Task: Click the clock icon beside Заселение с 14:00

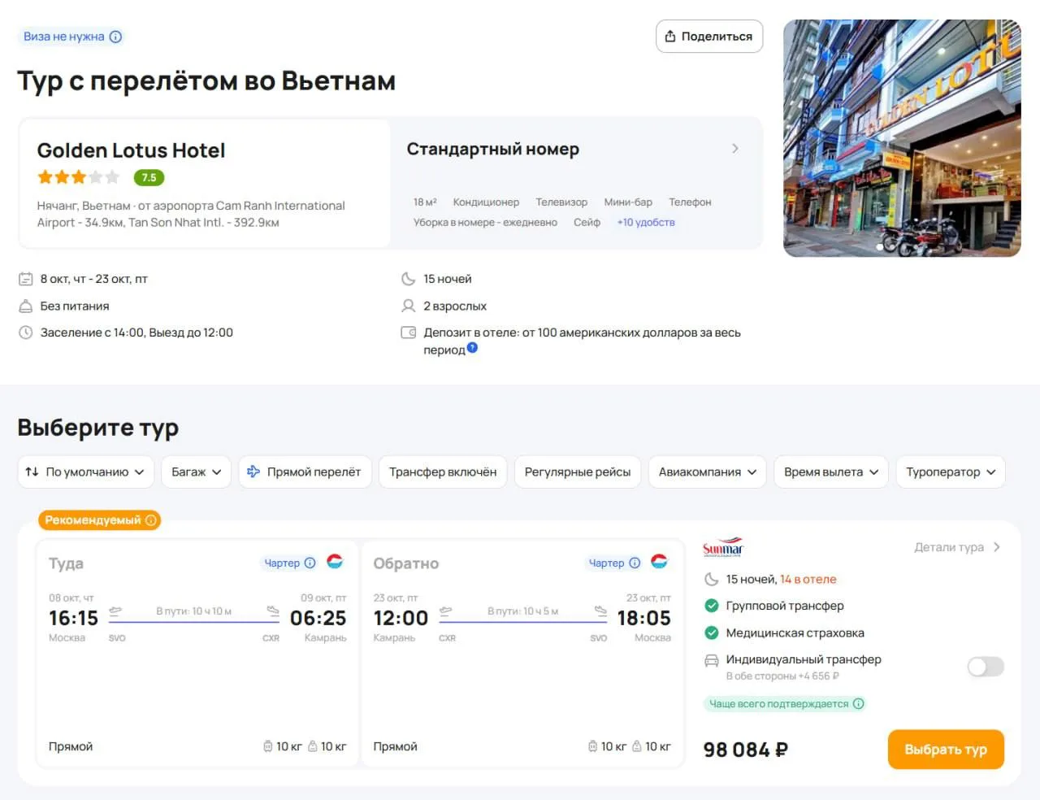Action: pos(26,333)
